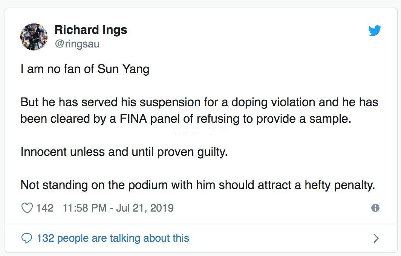The image size is (401, 256).
Task: Open Richard Ings' profile picture
Action: pyautogui.click(x=34, y=37)
